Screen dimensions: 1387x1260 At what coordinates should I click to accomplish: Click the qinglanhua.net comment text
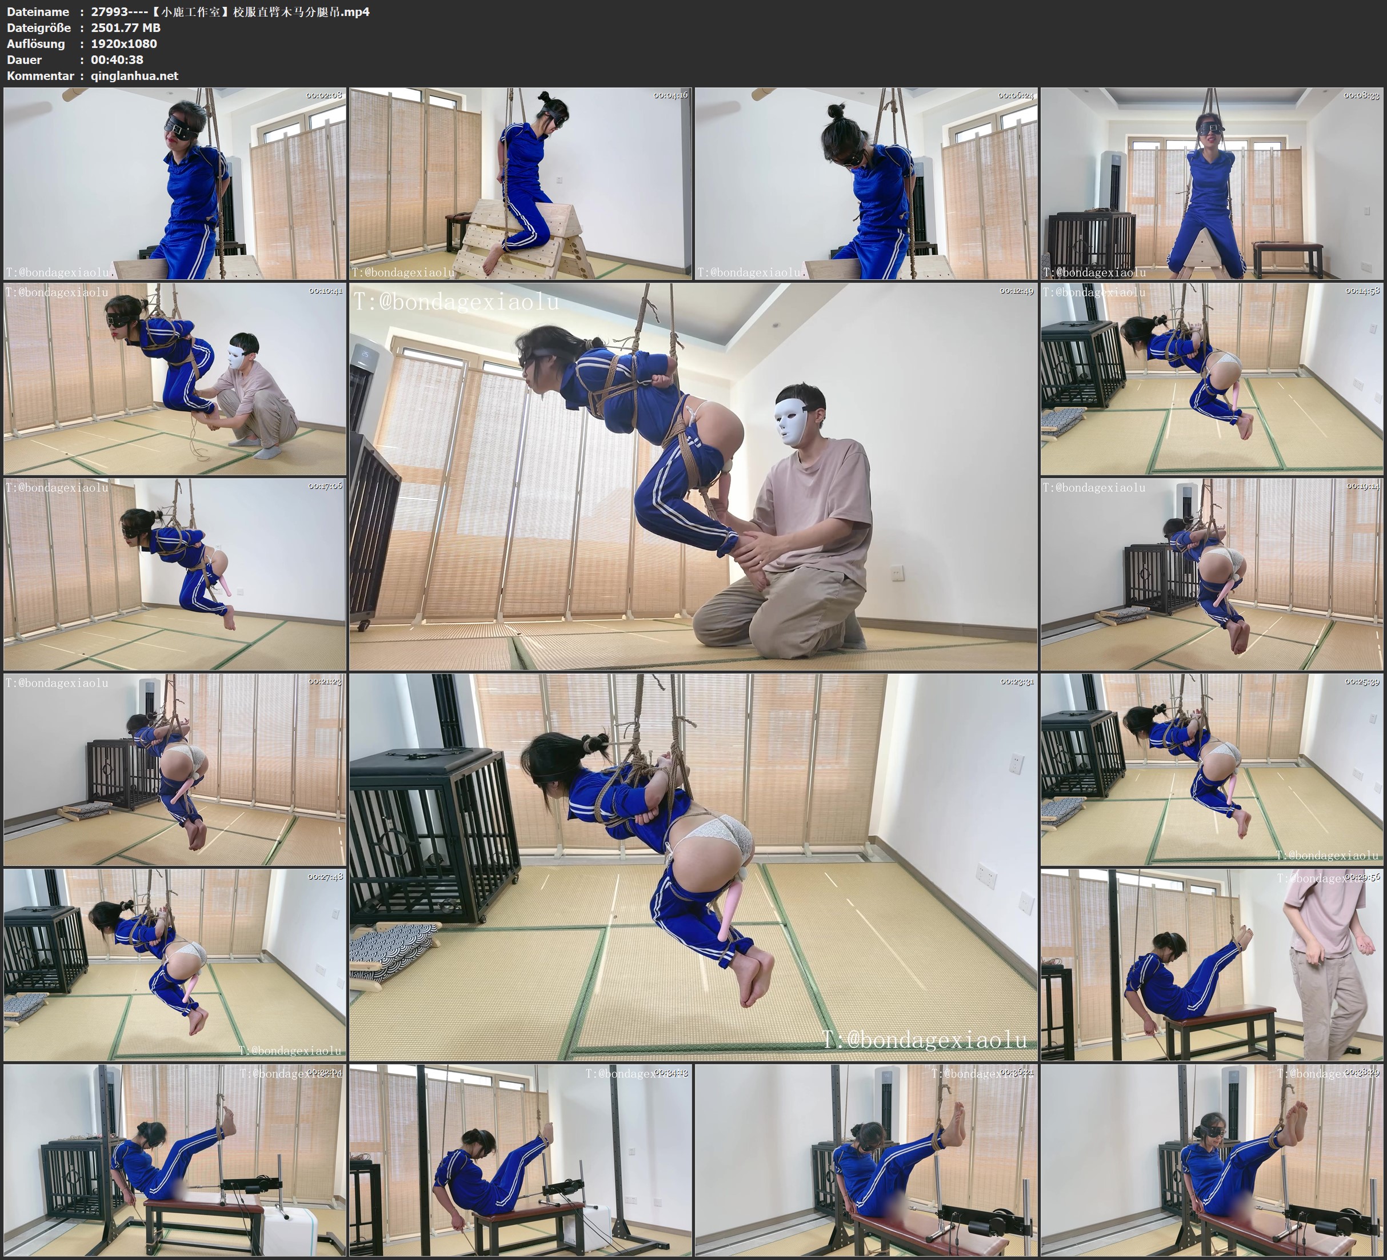134,75
